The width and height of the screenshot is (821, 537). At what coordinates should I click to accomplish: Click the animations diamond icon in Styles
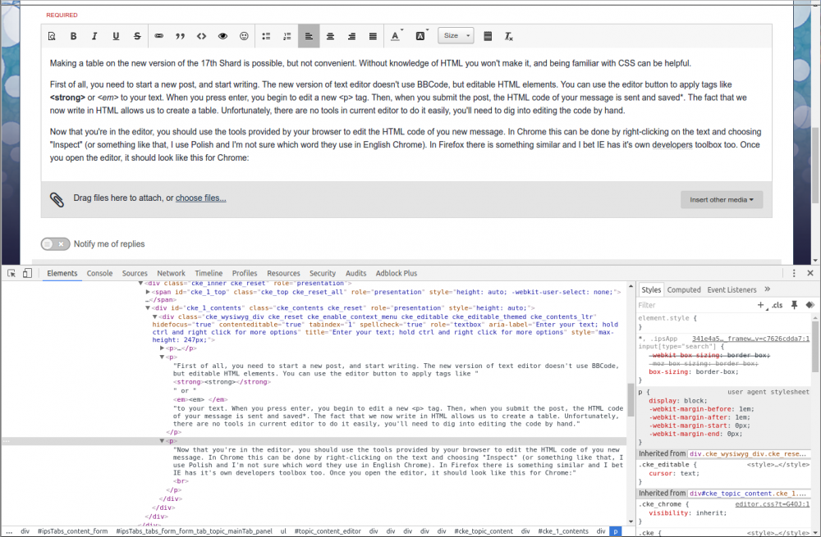(810, 305)
